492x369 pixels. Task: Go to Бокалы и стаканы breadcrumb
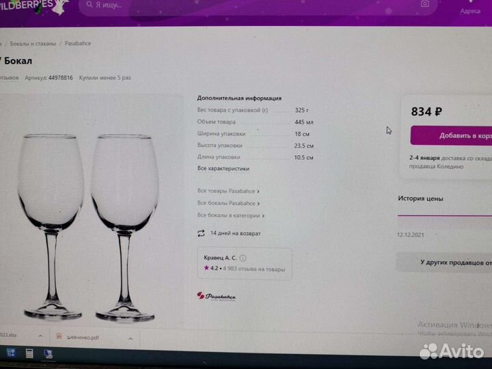(x=33, y=44)
